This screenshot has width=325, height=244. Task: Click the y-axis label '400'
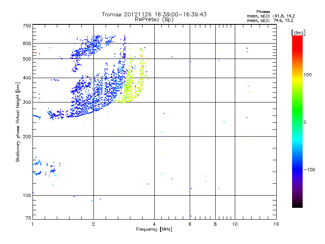[27, 78]
